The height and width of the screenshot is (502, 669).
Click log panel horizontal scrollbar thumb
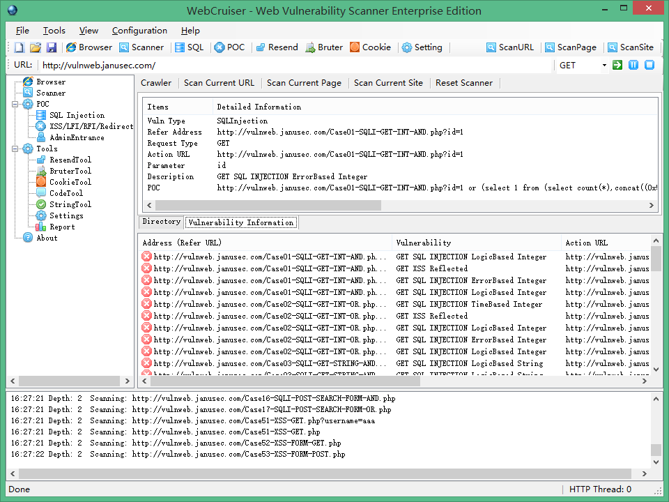[325, 473]
